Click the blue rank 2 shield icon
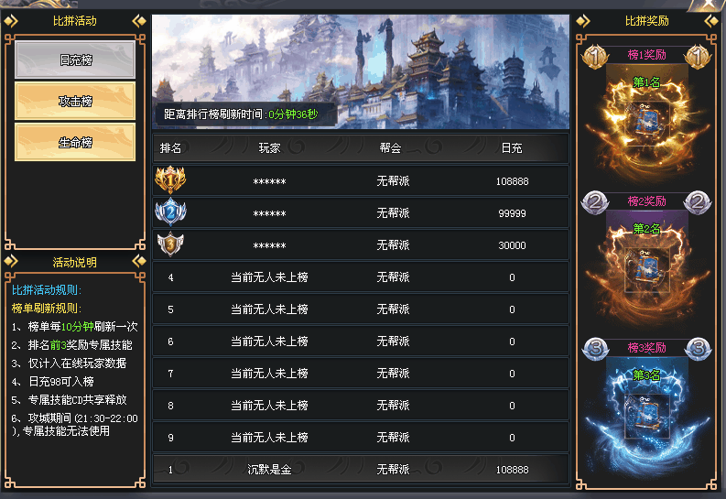 coord(170,212)
